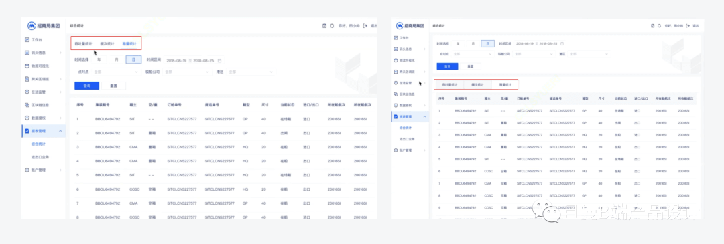Click 工作台 icon in right screenshot sidebar
Viewport: 724px width, 244px height.
tap(396, 37)
